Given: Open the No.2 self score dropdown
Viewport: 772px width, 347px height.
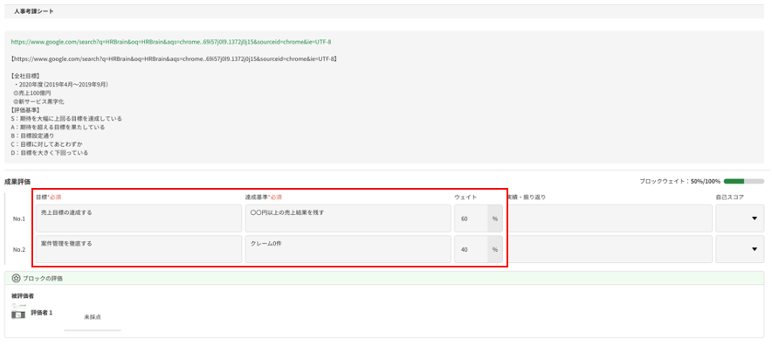Looking at the screenshot, I should tap(740, 249).
